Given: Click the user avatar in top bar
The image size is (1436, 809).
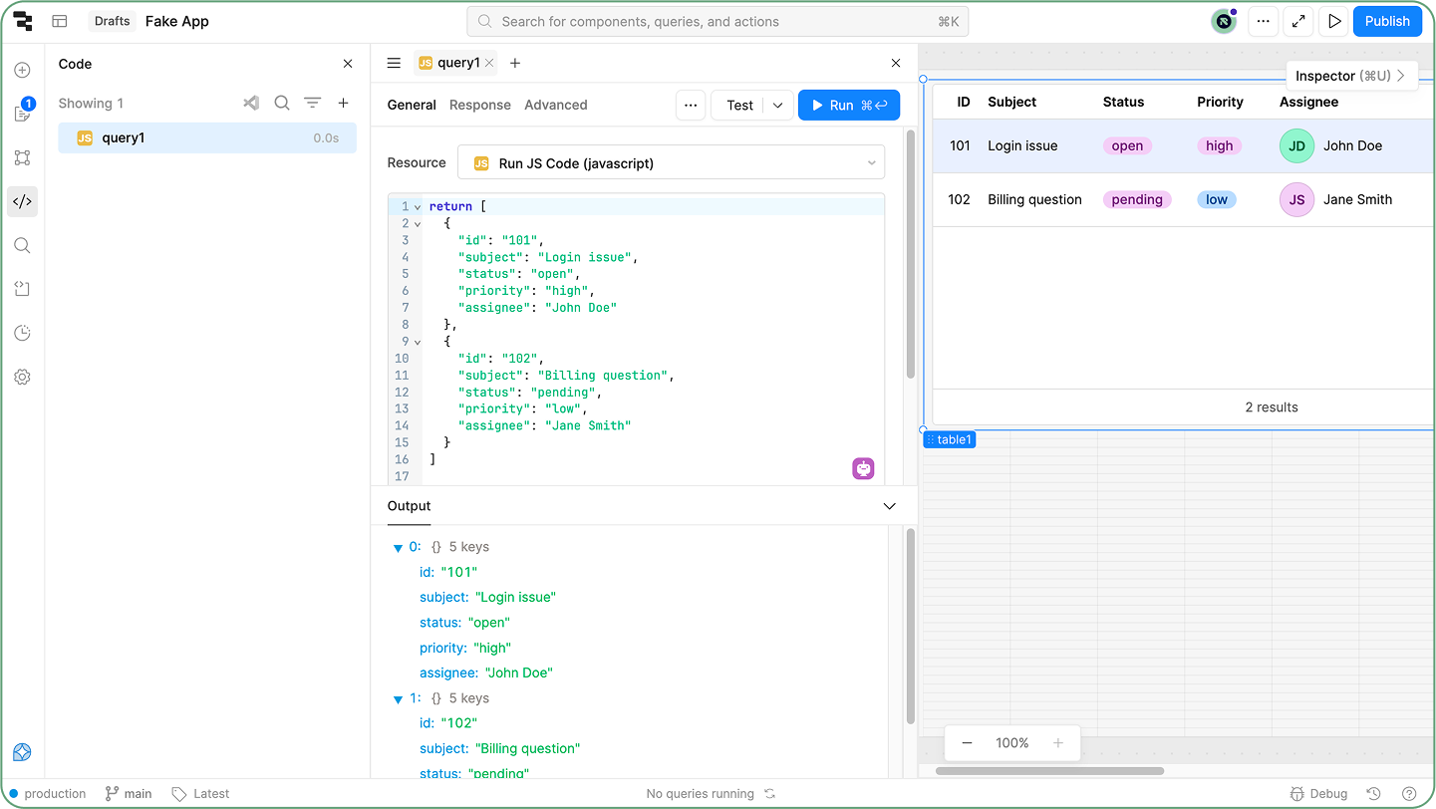Looking at the screenshot, I should pos(1224,21).
